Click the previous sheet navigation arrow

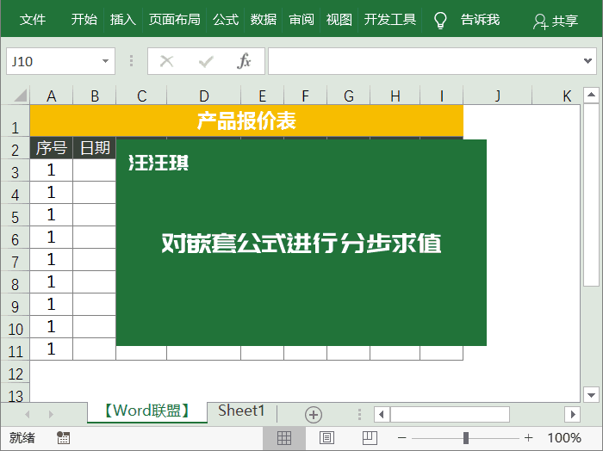tap(28, 414)
